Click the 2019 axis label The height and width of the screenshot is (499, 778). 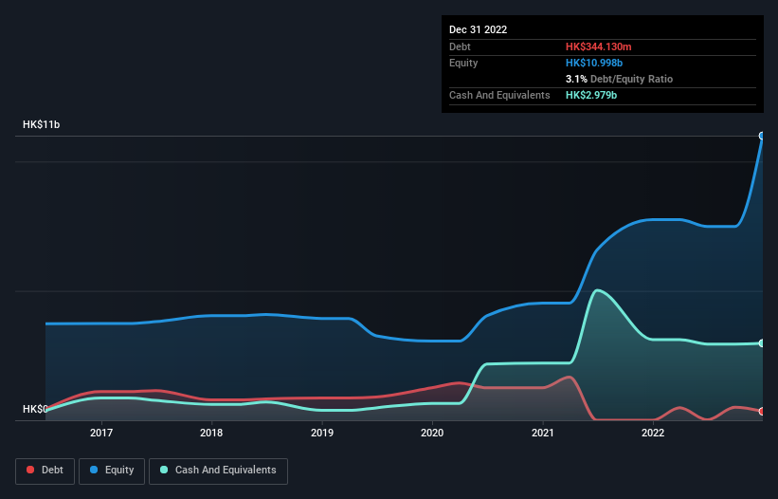322,433
